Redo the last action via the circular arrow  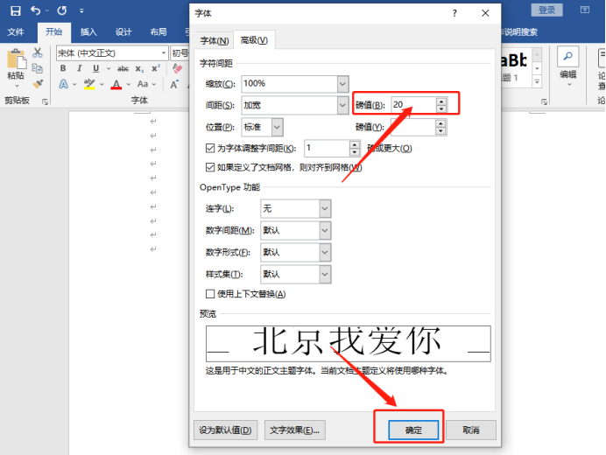pyautogui.click(x=62, y=10)
